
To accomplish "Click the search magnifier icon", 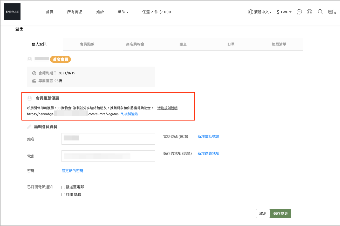I will (320, 12).
